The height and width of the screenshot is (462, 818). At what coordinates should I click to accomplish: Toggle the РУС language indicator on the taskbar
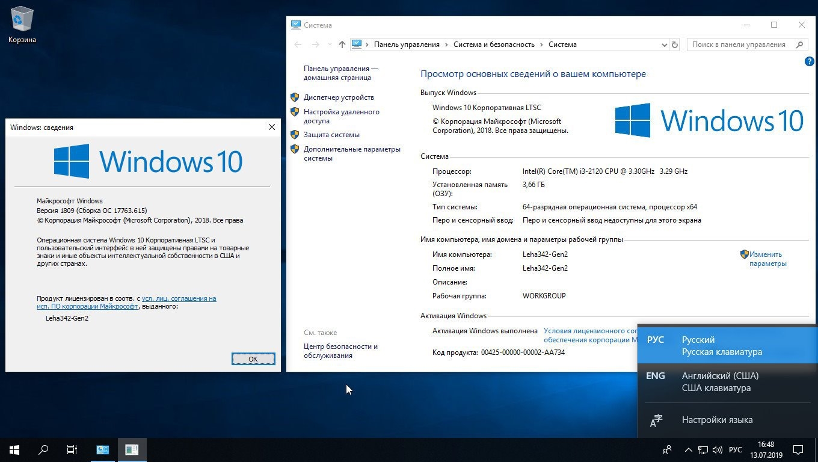click(x=736, y=449)
